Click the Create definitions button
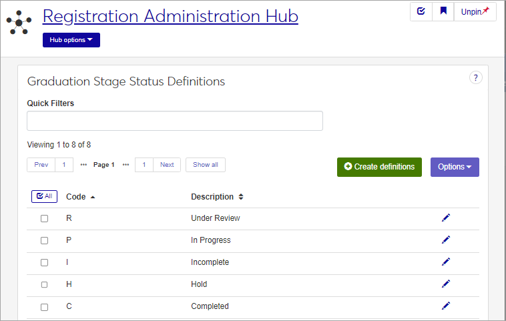Screen dimensions: 506x321 click(x=379, y=167)
